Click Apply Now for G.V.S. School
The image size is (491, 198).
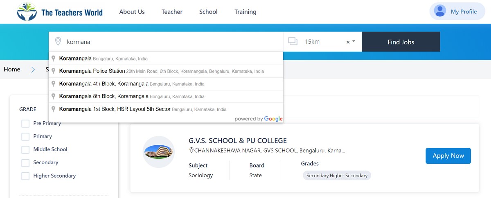[448, 156]
